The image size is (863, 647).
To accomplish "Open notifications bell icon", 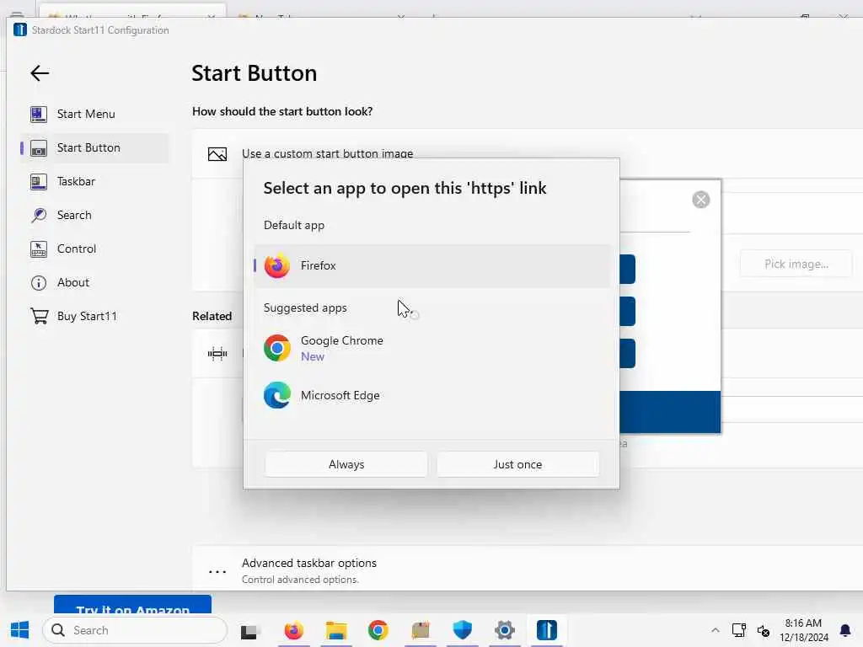I will (x=845, y=630).
